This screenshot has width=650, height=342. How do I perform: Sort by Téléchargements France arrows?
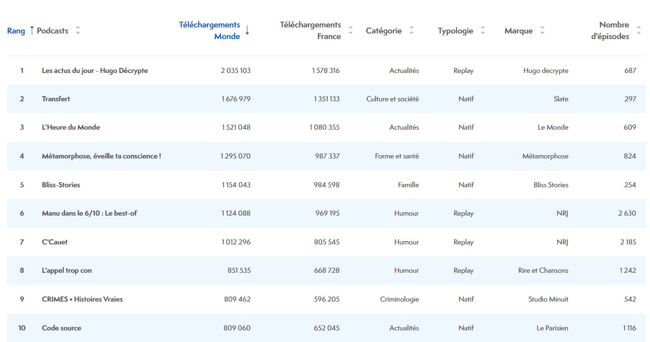click(351, 31)
